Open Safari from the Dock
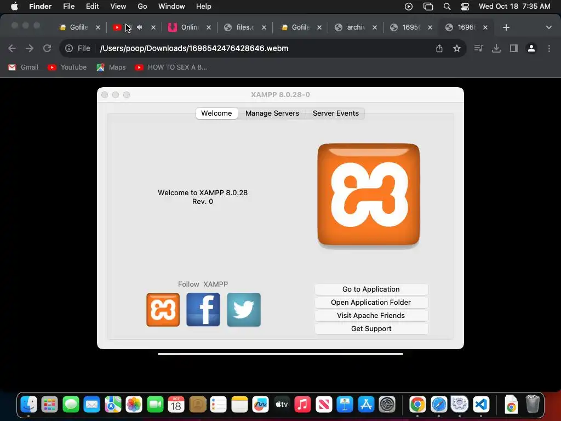This screenshot has width=561, height=421. 439,405
